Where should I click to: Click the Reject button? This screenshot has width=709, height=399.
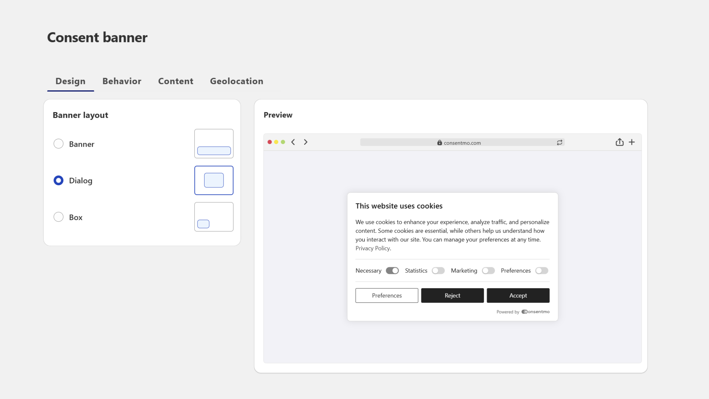point(452,295)
